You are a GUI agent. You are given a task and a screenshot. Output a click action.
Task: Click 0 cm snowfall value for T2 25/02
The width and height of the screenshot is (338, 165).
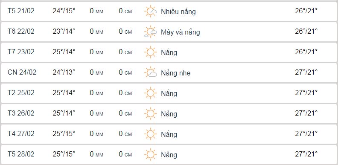coord(125,93)
